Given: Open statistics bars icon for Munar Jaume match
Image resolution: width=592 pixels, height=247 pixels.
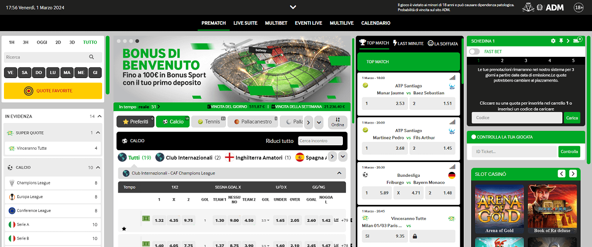Looking at the screenshot, I should (452, 78).
